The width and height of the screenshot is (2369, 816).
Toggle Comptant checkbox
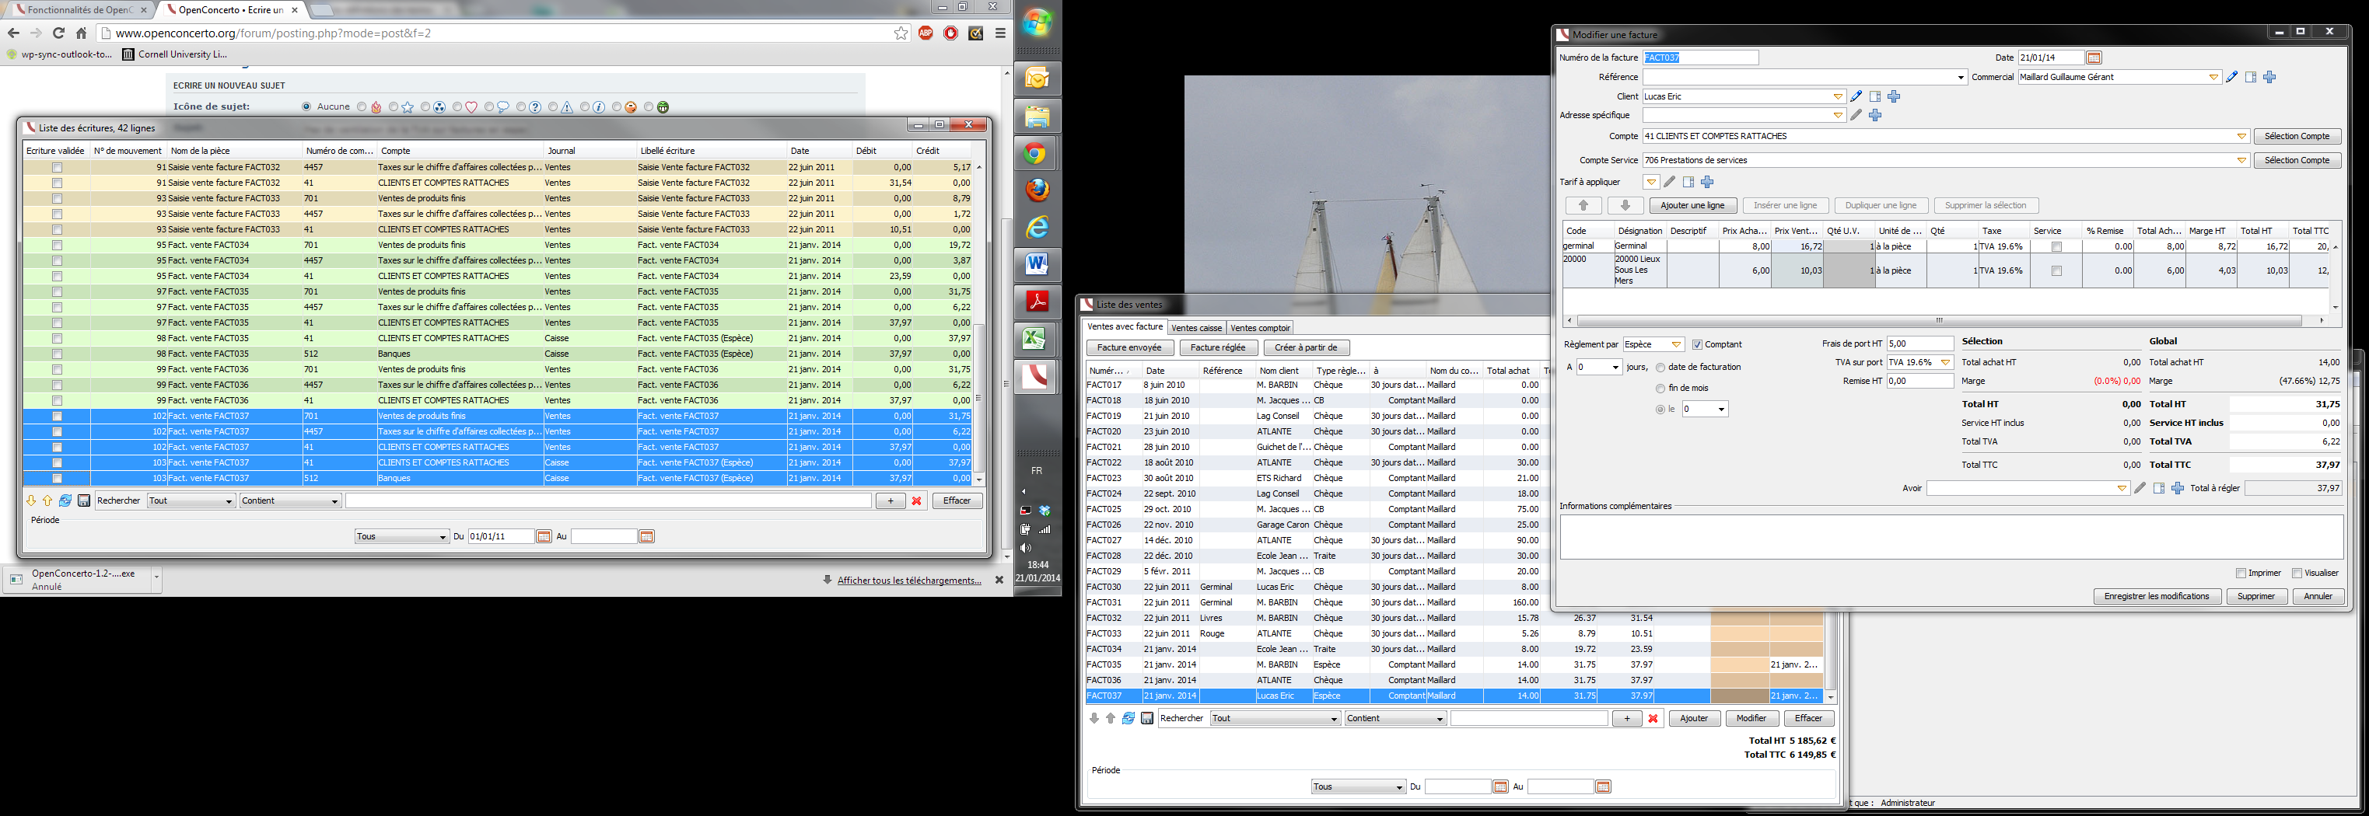[1698, 344]
